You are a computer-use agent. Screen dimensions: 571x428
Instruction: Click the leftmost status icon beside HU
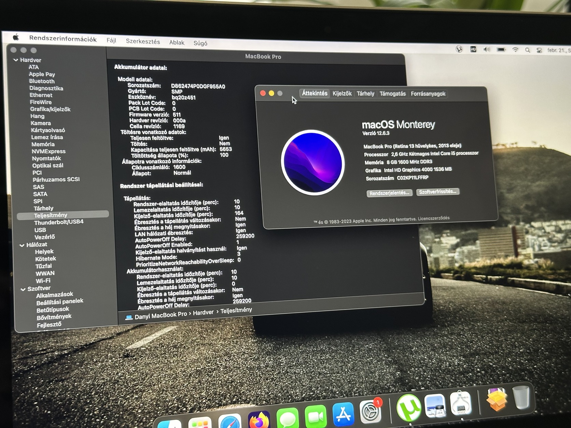coord(459,49)
